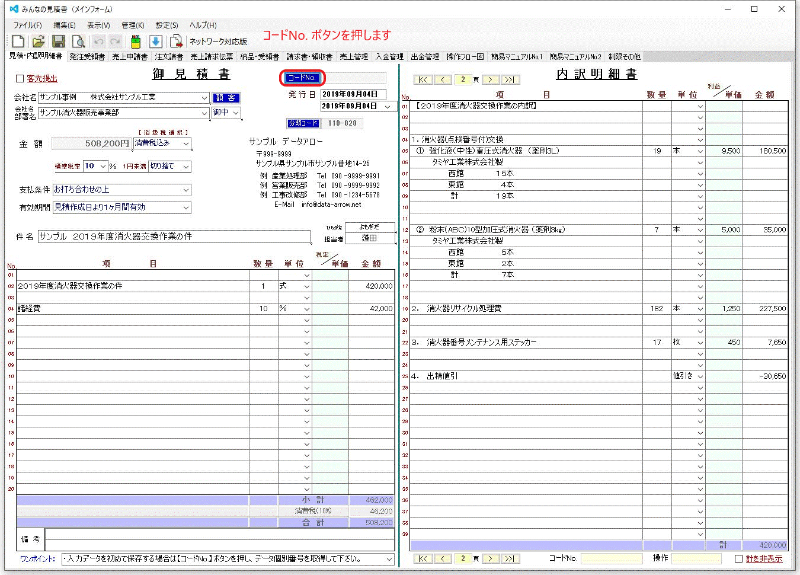800x575 pixels.
Task: Go to previous page using bottom detail navigator
Action: pos(443,558)
